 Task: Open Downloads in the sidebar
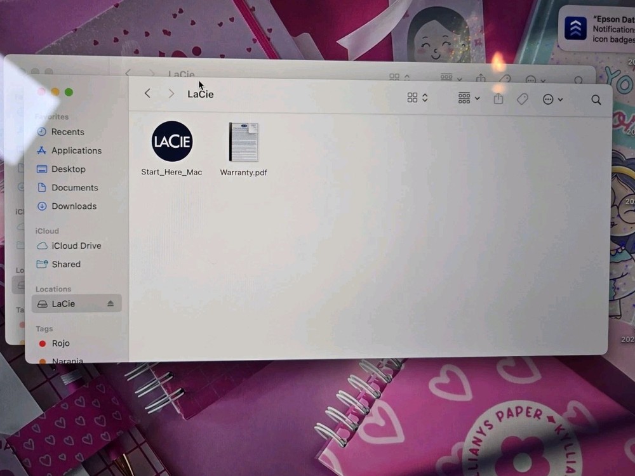click(x=76, y=206)
